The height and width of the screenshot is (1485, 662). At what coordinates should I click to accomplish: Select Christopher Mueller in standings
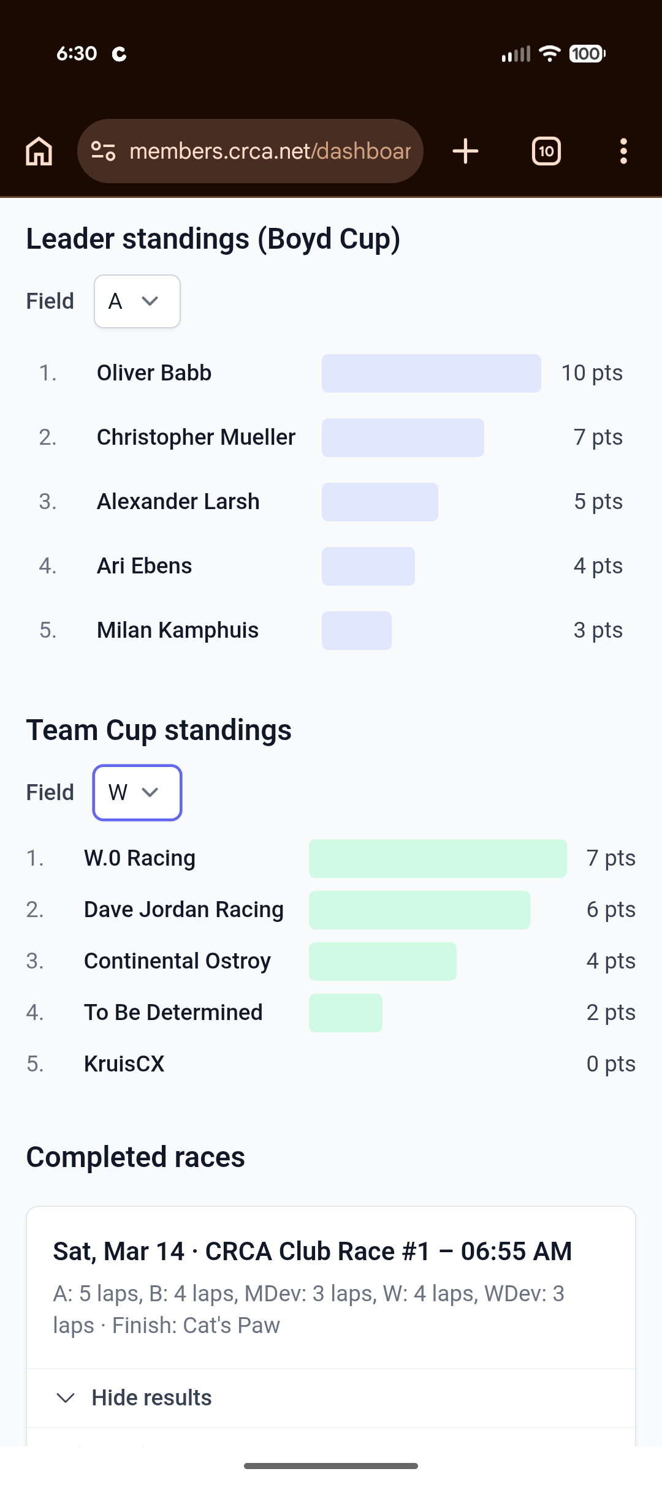(x=196, y=437)
